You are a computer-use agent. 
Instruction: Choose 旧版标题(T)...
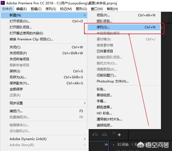[x=124, y=75]
